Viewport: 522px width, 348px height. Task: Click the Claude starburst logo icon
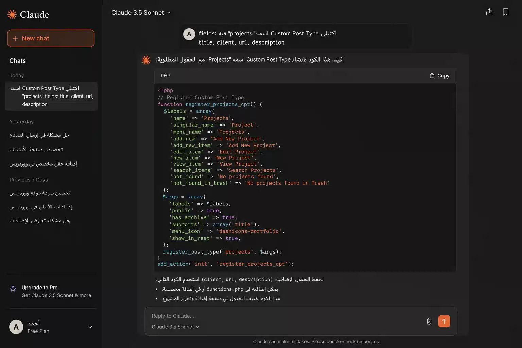click(12, 14)
